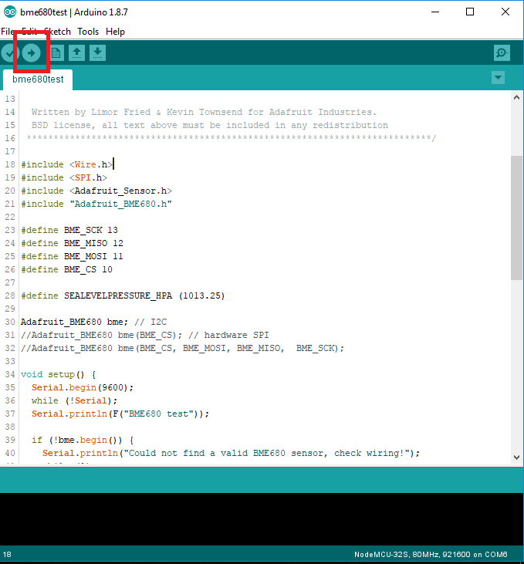Minimize the Arduino window

click(x=435, y=12)
